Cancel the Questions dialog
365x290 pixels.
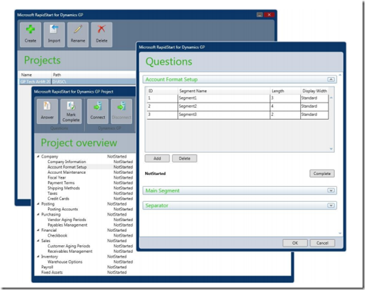pos(322,243)
